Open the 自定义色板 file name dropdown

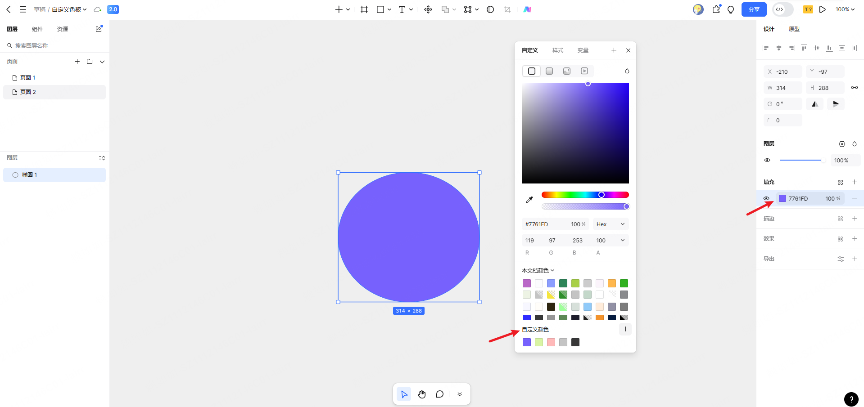point(69,9)
